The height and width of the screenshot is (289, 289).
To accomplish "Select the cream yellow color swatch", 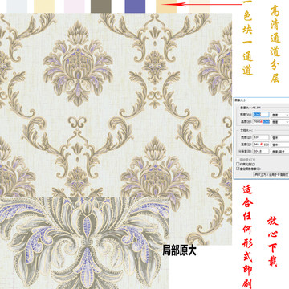I will coord(44,6).
